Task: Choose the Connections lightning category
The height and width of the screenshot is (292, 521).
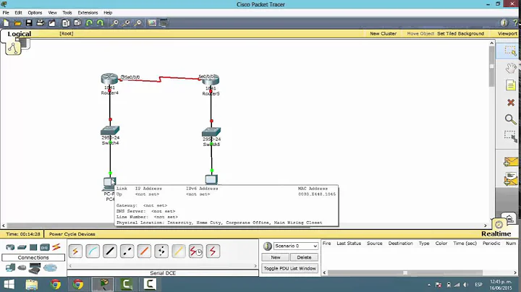Action: [56, 247]
